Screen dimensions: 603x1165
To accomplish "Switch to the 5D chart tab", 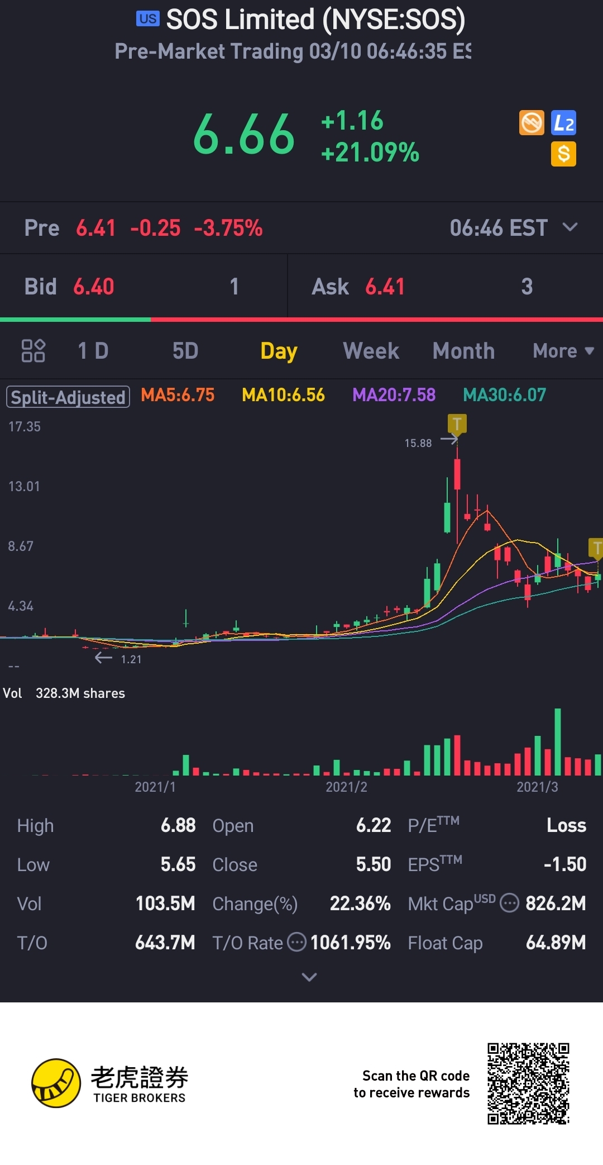I will coord(185,351).
